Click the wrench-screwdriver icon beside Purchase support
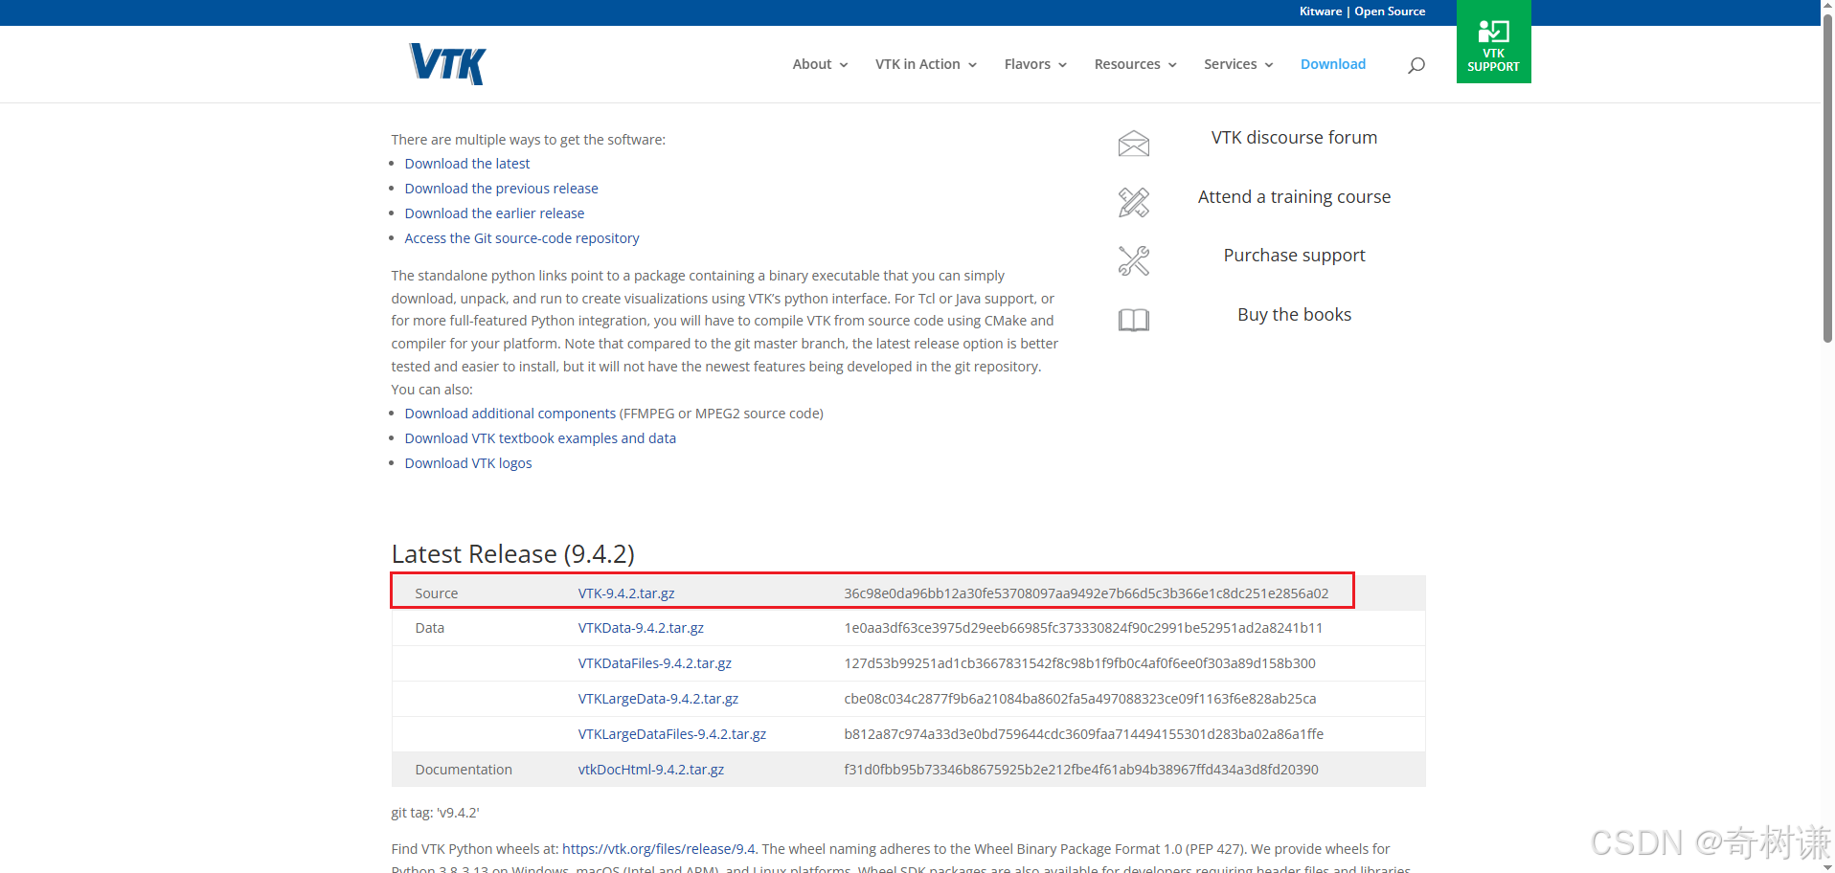 [1134, 260]
